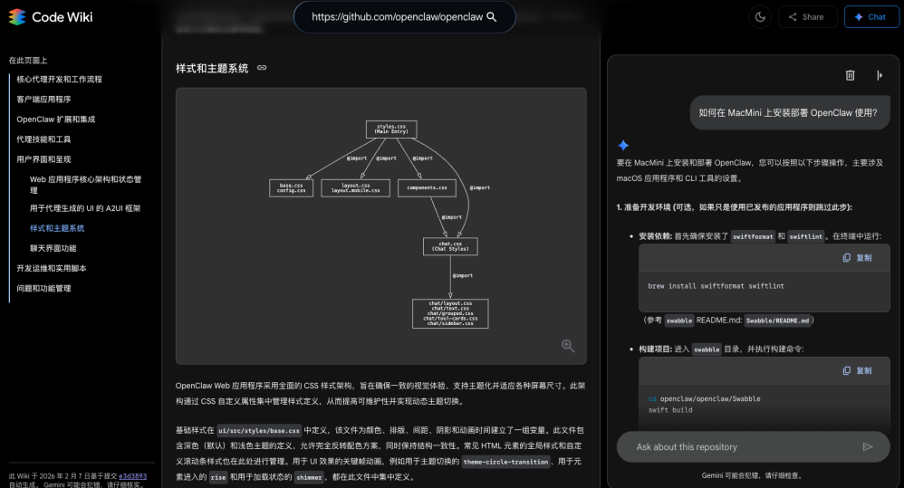Screen dimensions: 904x488
Task: Collapse the chat panel with the arrow icon
Action: point(879,75)
